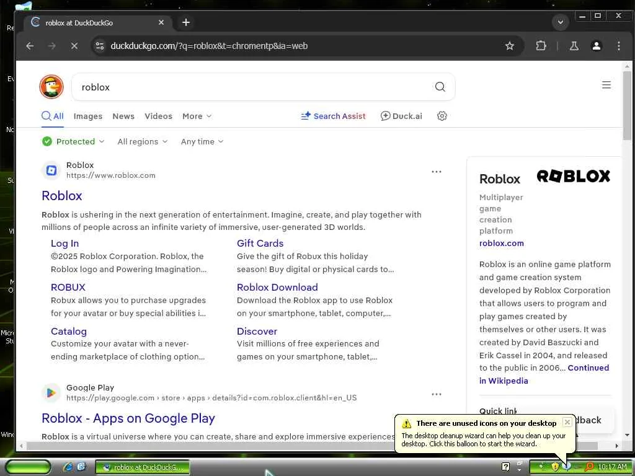
Task: Click the https://www.roblox.com URL text
Action: 111,175
